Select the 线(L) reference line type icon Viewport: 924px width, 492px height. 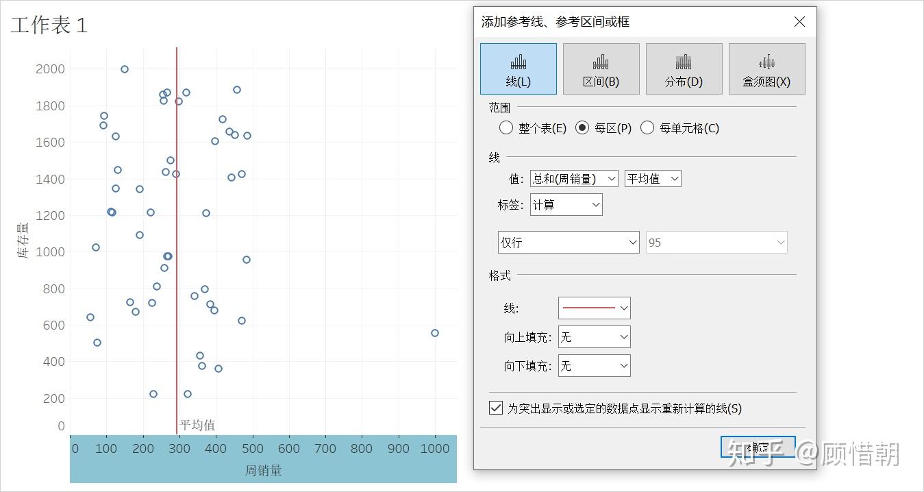(518, 69)
